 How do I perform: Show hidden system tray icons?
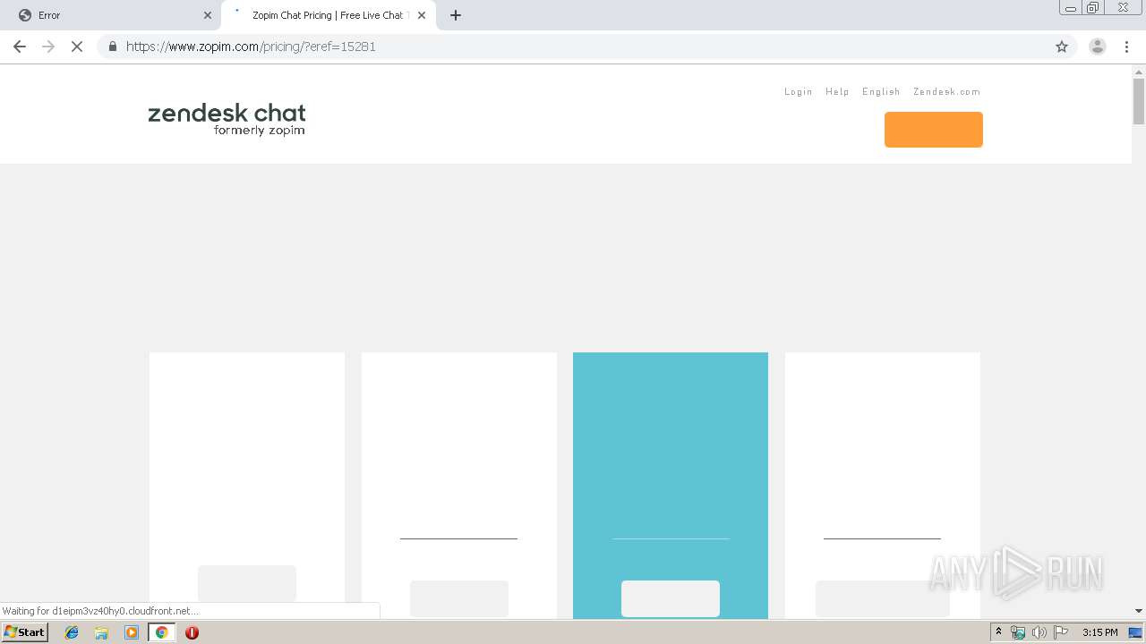coord(998,632)
